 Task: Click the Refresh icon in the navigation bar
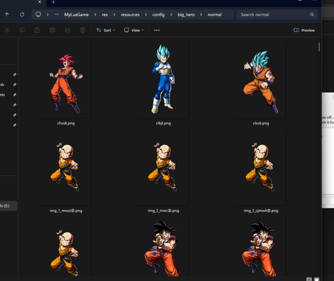point(22,15)
